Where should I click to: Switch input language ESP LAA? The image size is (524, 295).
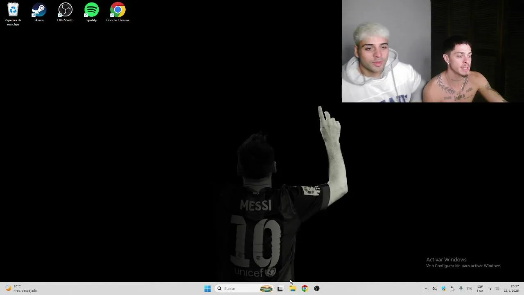pyautogui.click(x=480, y=288)
